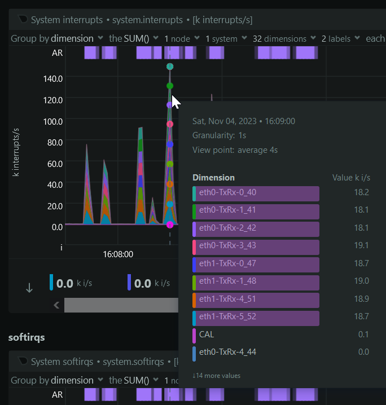Select the CAL dimension row
Screen dimensions: 386x405
(282, 335)
